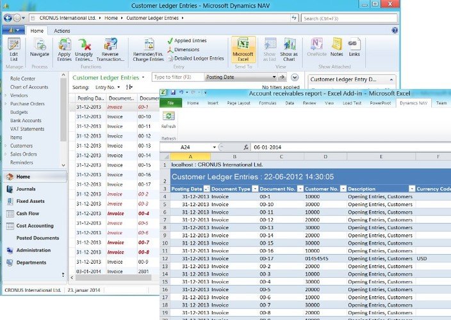Open Document Type column filter dropdown
This screenshot has width=451, height=320.
255,189
